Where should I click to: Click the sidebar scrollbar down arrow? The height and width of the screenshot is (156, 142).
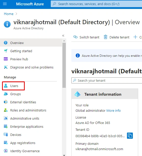coord(64,155)
